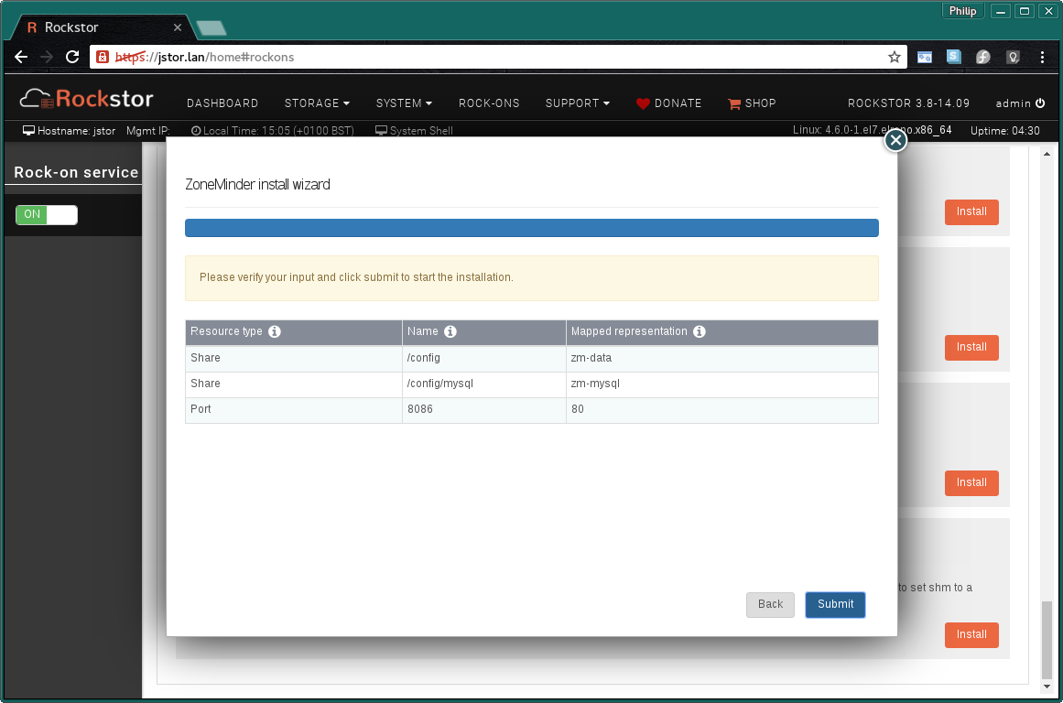Click the Shop cart icon

734,103
